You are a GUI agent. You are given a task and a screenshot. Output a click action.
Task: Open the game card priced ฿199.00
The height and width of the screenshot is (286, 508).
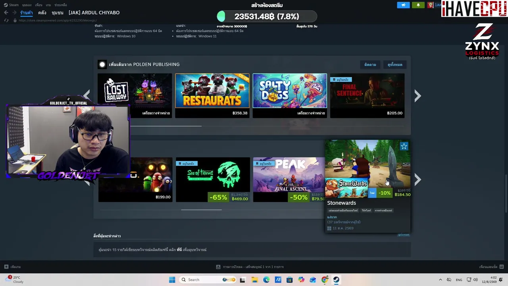[x=135, y=180]
